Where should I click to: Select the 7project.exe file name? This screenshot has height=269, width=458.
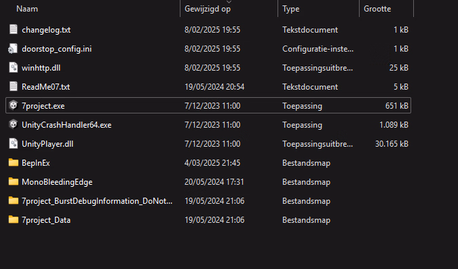[x=43, y=106]
